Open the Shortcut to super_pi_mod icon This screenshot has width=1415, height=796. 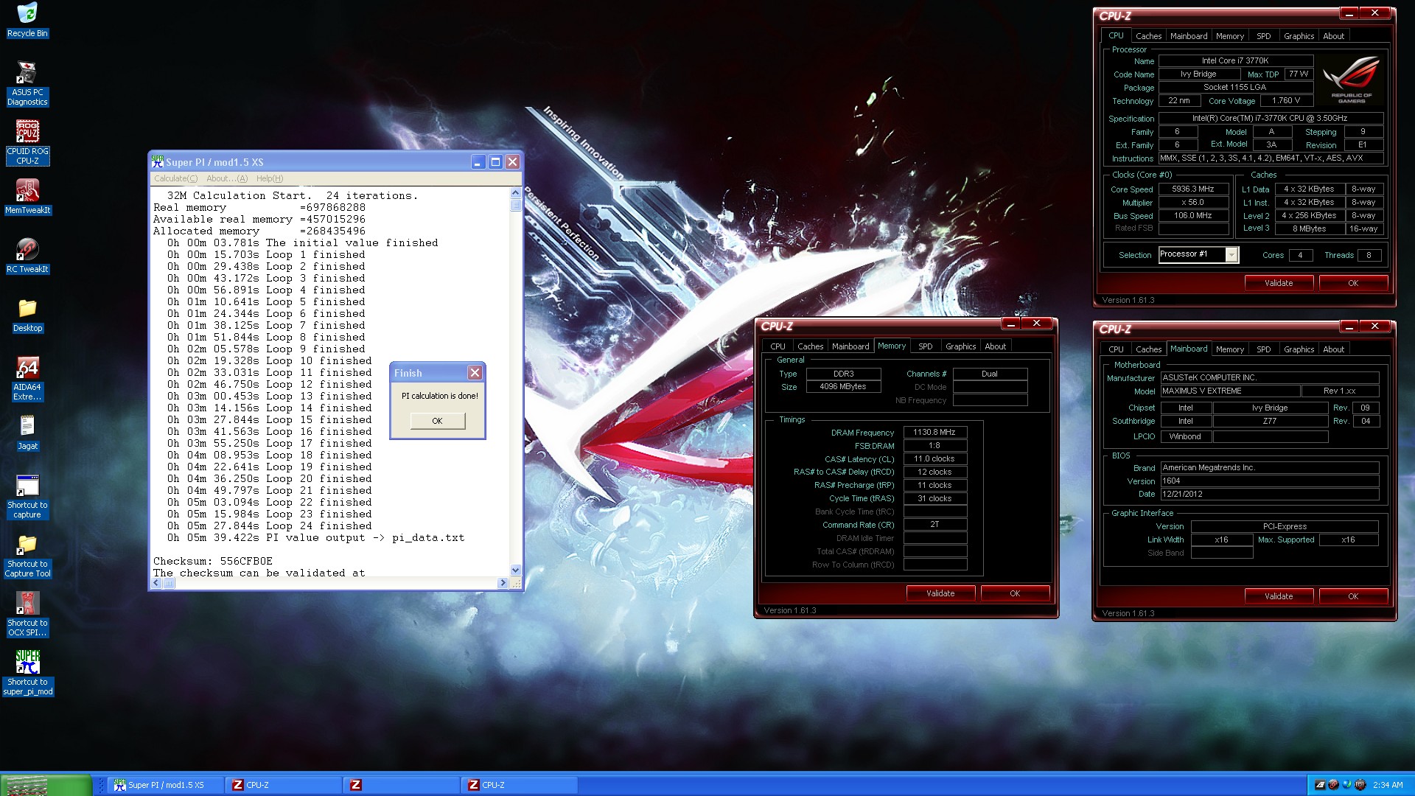27,663
